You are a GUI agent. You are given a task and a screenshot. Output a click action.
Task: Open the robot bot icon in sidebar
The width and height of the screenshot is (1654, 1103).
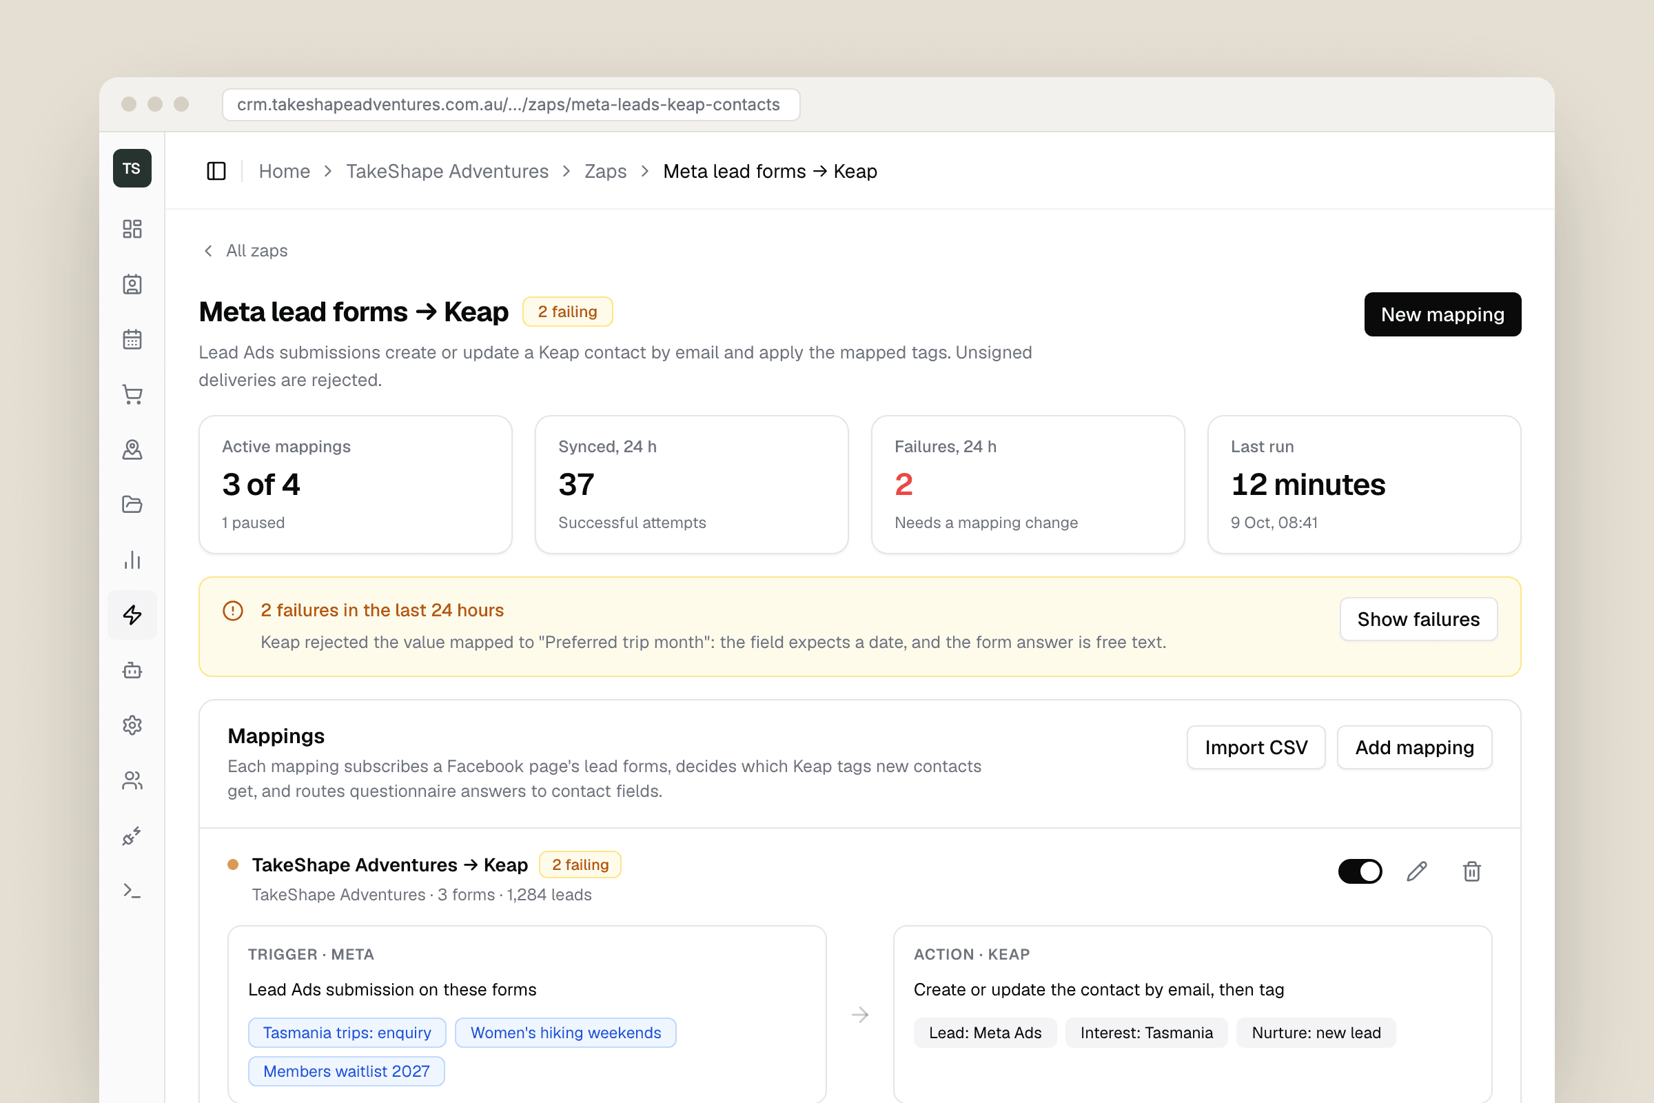132,670
